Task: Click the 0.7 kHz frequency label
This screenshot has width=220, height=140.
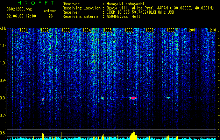Action: point(3,115)
